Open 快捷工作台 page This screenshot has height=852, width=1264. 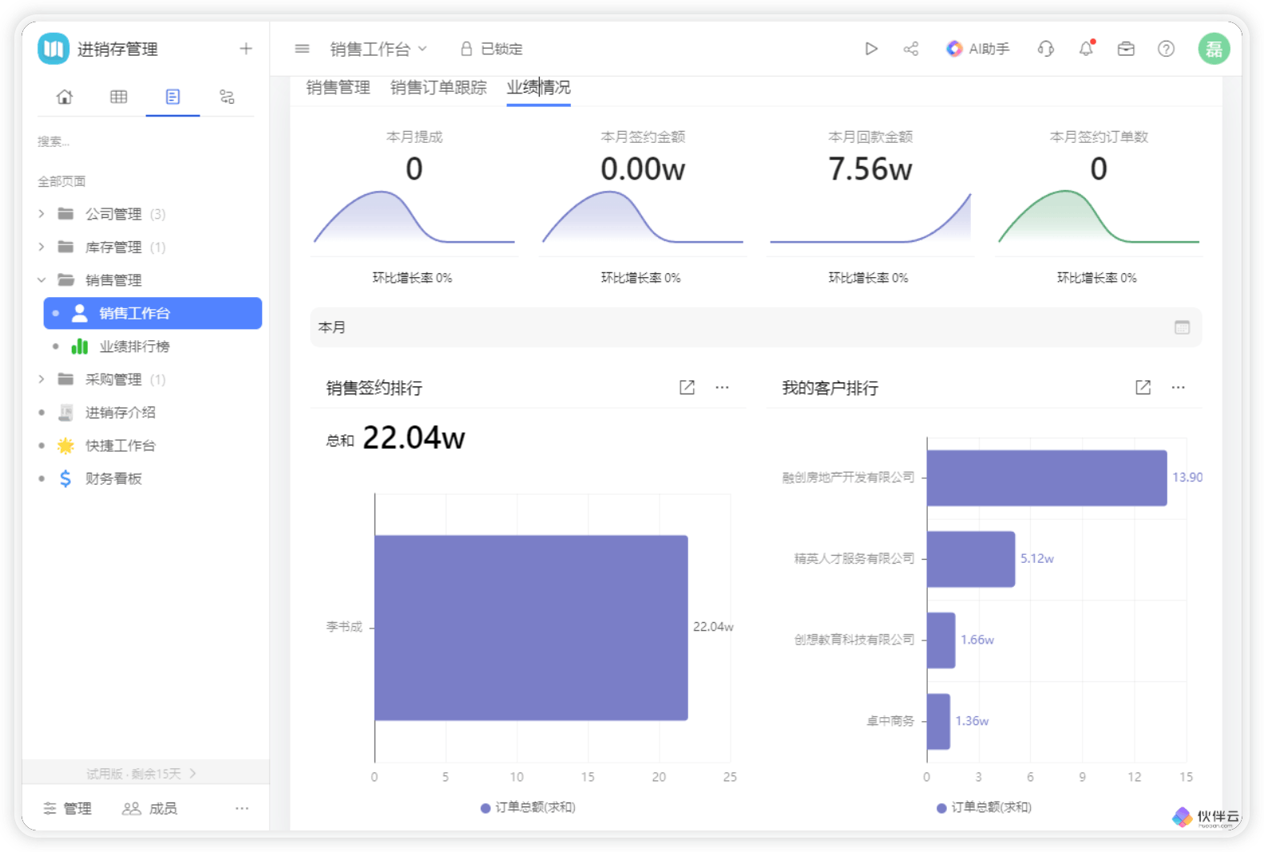(x=121, y=446)
